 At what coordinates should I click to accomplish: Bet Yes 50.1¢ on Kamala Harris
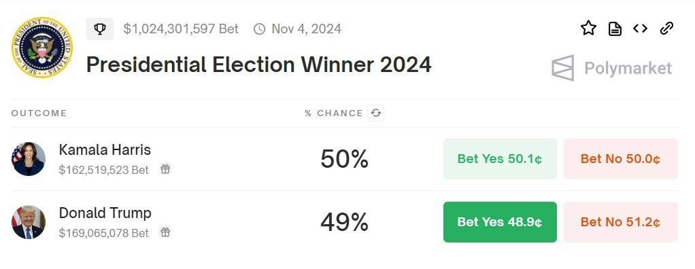(x=500, y=159)
